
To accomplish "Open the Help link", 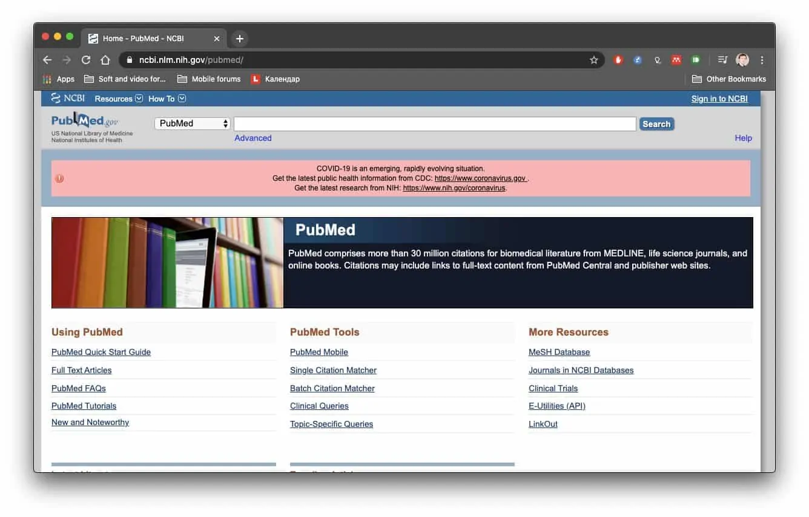I will click(x=744, y=138).
